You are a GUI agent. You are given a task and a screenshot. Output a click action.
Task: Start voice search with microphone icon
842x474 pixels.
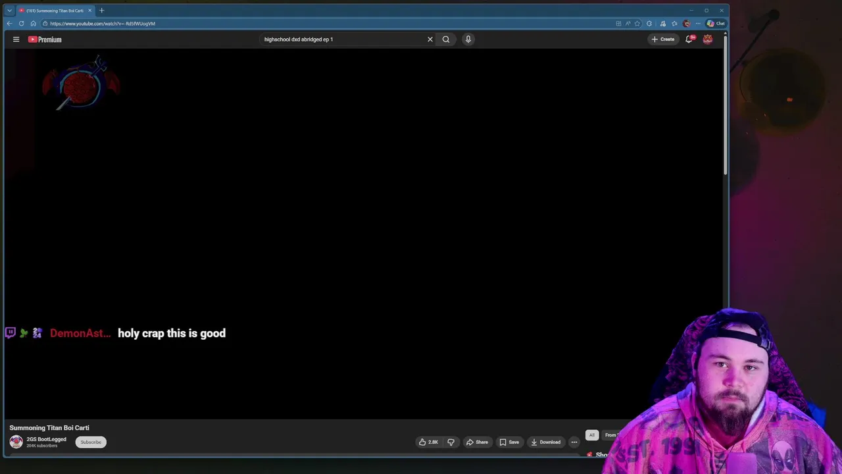[x=468, y=39]
